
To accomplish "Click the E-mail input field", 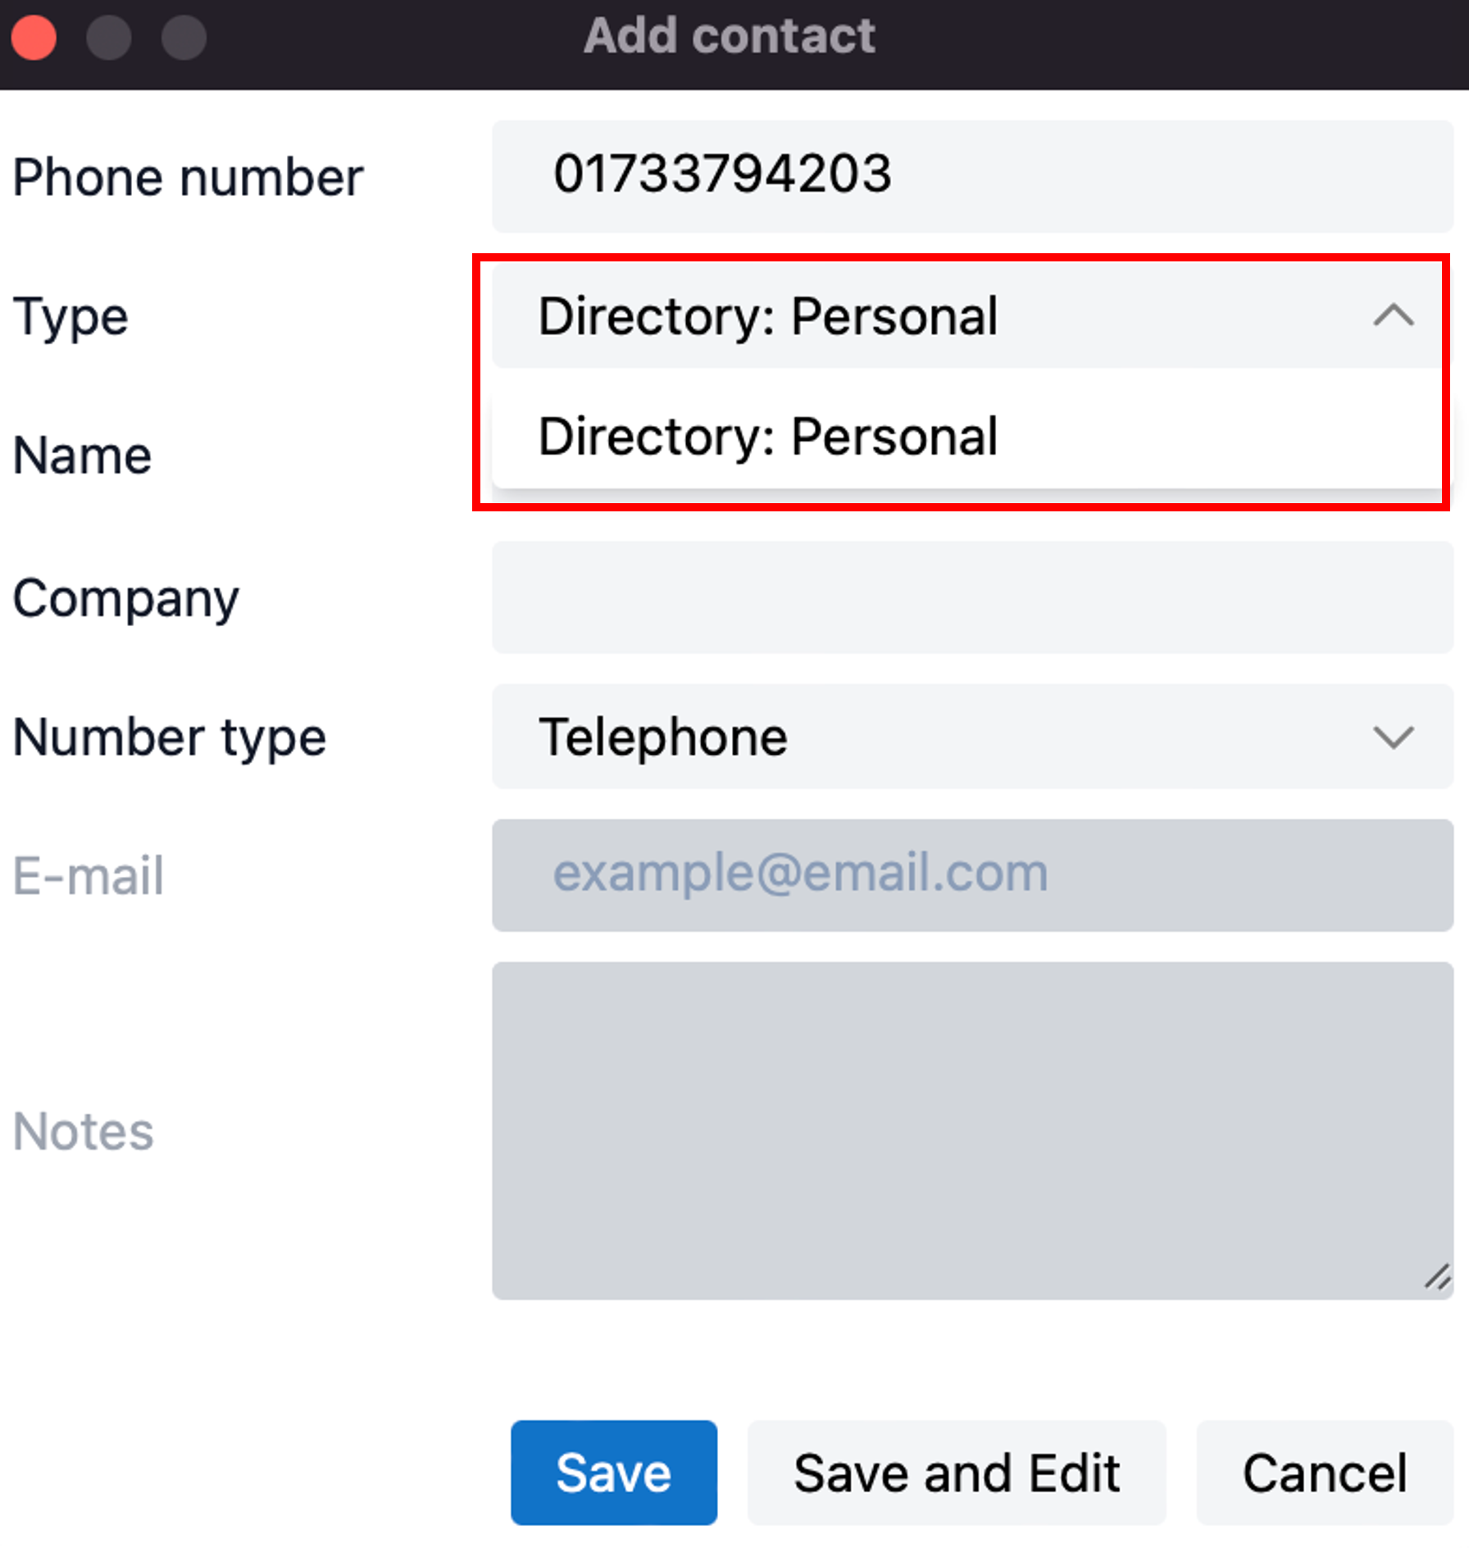I will (x=972, y=875).
